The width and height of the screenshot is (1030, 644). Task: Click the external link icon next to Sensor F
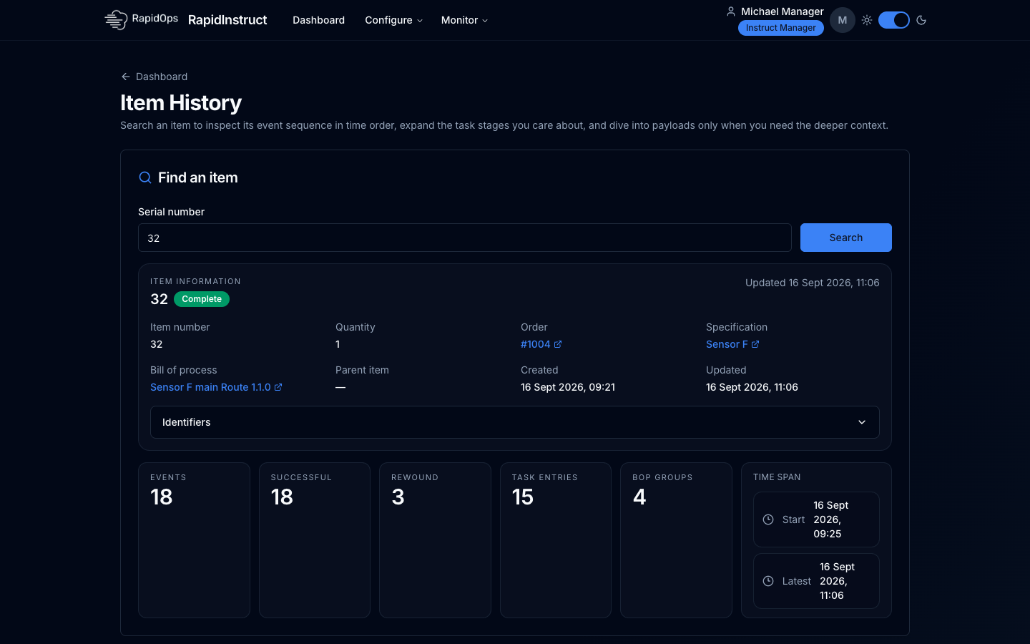click(755, 344)
